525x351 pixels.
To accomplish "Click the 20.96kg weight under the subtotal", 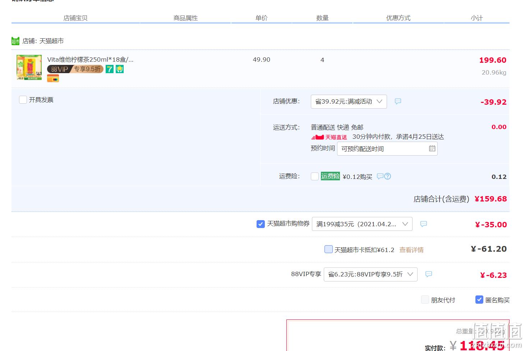I will [494, 72].
